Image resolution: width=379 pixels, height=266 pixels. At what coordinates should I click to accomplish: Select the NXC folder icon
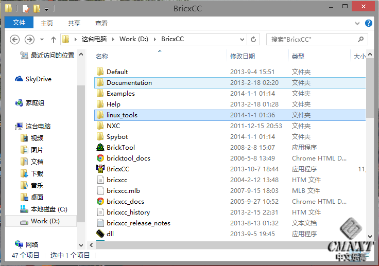[x=100, y=126]
